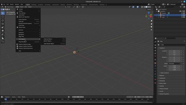Hide the Light object with its eye icon
Screen dimensions: 186x105
(x=182, y=17)
